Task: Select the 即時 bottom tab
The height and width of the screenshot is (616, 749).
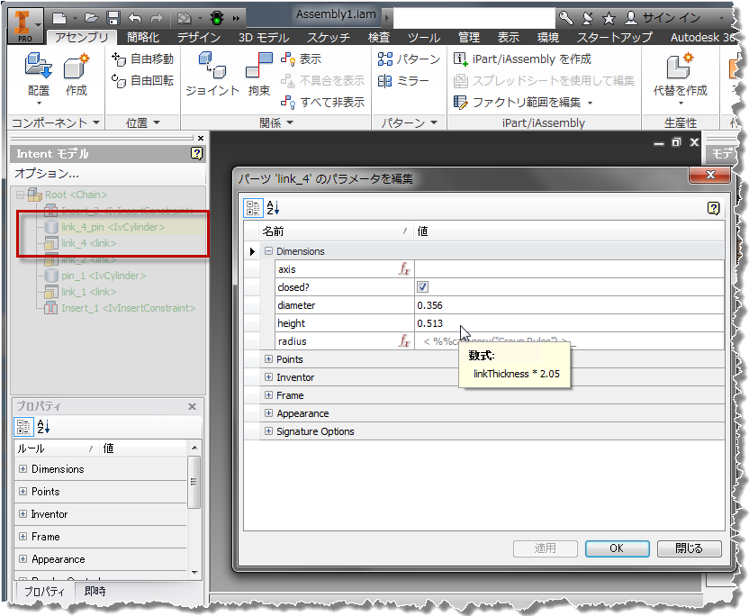Action: [95, 591]
